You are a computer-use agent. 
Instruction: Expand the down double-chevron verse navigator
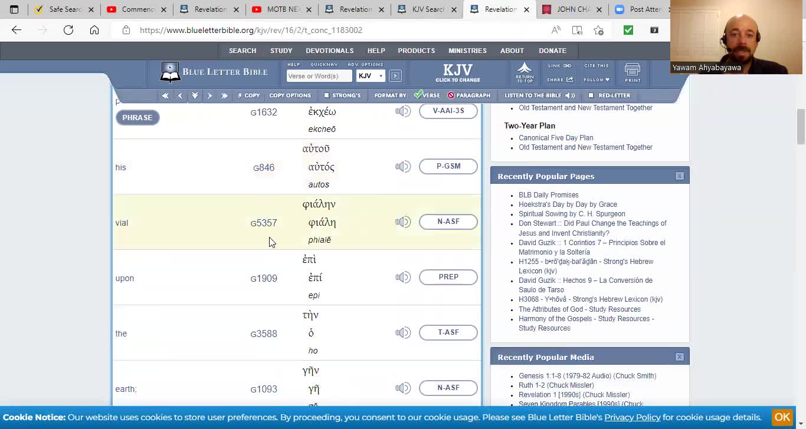[x=195, y=95]
